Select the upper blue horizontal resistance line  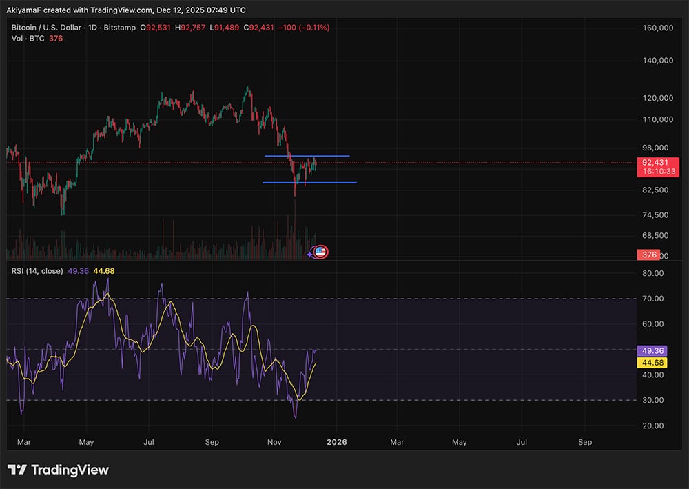click(x=307, y=156)
